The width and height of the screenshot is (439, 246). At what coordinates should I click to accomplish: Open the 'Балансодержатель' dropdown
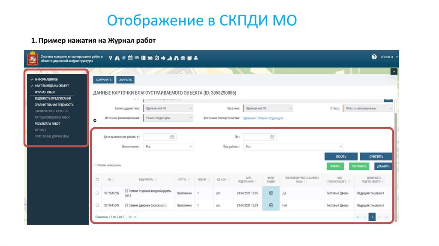pyautogui.click(x=168, y=108)
